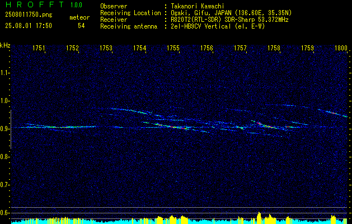Click the meteor count 54
The height and width of the screenshot is (224, 352).
81,26
